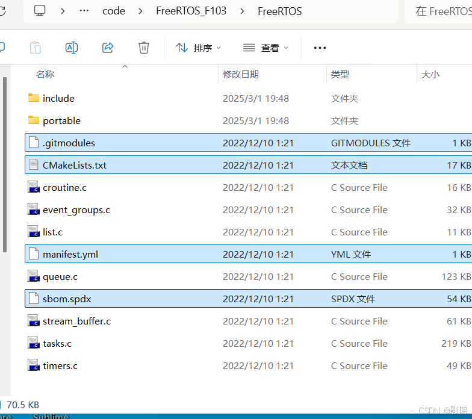472x419 pixels.
Task: Click the Delete trash can icon
Action: 143,48
